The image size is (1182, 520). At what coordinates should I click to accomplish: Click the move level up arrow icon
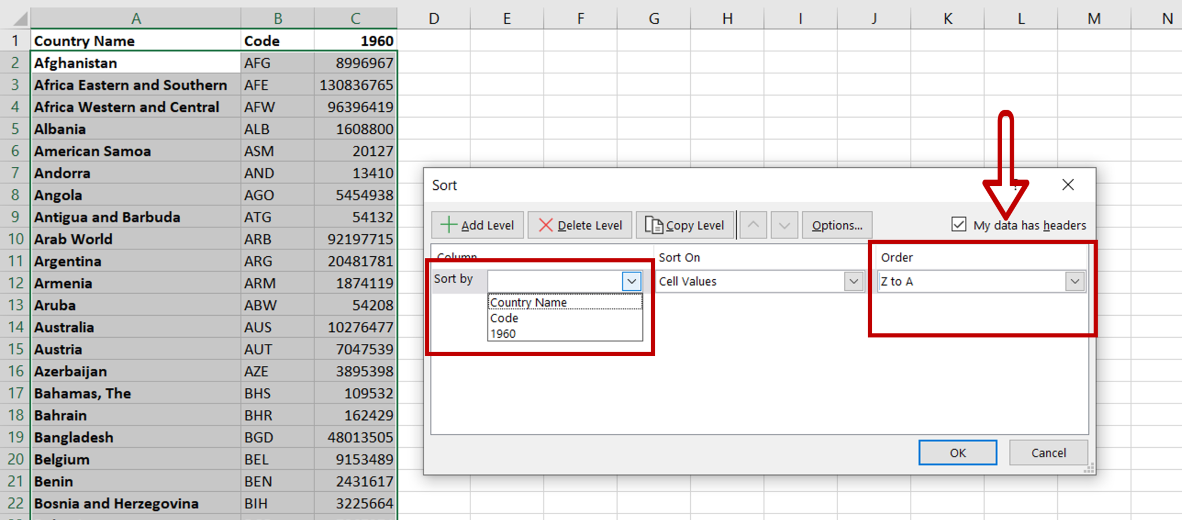[x=753, y=225]
